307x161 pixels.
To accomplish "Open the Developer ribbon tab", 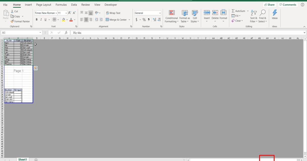I will [111, 5].
